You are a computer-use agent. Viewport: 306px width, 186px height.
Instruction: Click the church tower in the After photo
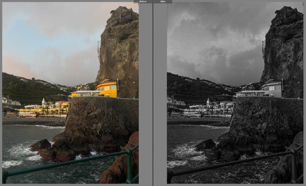(208, 102)
